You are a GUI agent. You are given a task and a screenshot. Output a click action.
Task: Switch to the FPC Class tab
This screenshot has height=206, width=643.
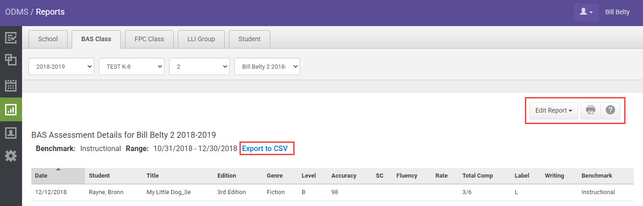[149, 39]
